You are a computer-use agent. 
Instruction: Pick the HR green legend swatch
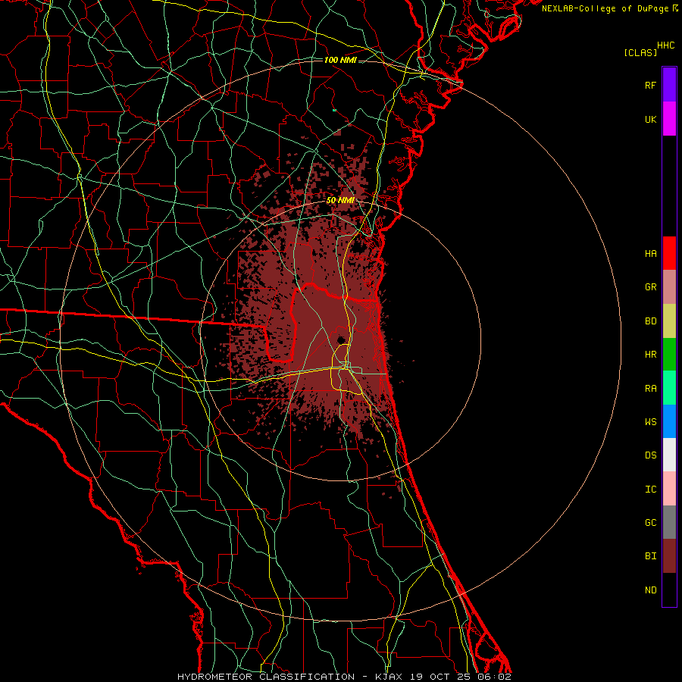[x=669, y=355]
